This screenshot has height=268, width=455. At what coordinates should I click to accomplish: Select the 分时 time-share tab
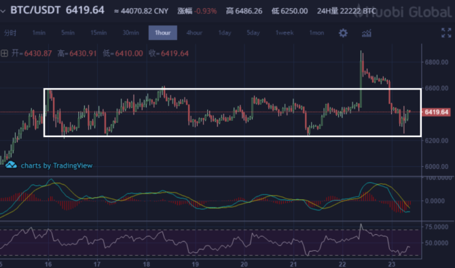pyautogui.click(x=10, y=33)
